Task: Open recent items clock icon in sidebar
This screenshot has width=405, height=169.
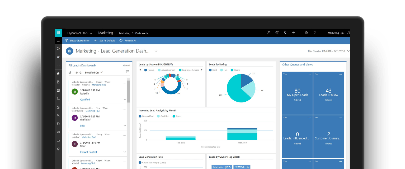Action: (58, 49)
